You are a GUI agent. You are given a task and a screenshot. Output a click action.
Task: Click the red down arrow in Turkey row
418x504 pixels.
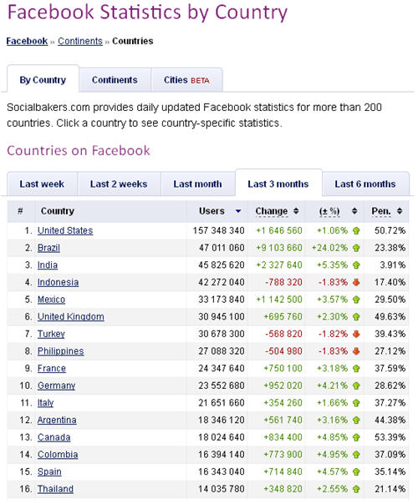click(356, 334)
